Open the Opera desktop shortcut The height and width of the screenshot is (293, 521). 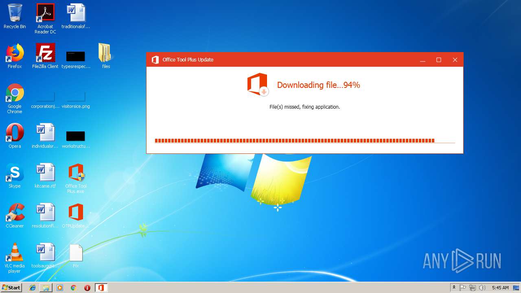pyautogui.click(x=15, y=136)
